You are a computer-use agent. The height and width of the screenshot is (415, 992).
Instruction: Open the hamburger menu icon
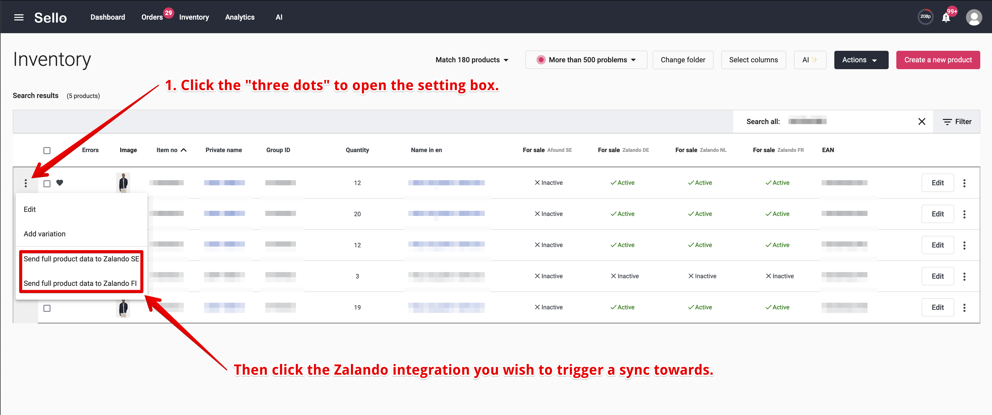[19, 17]
